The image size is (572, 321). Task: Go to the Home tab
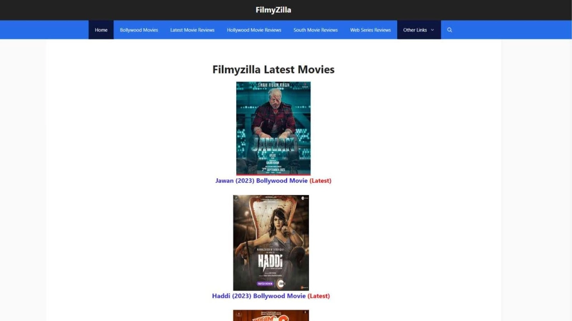click(101, 30)
